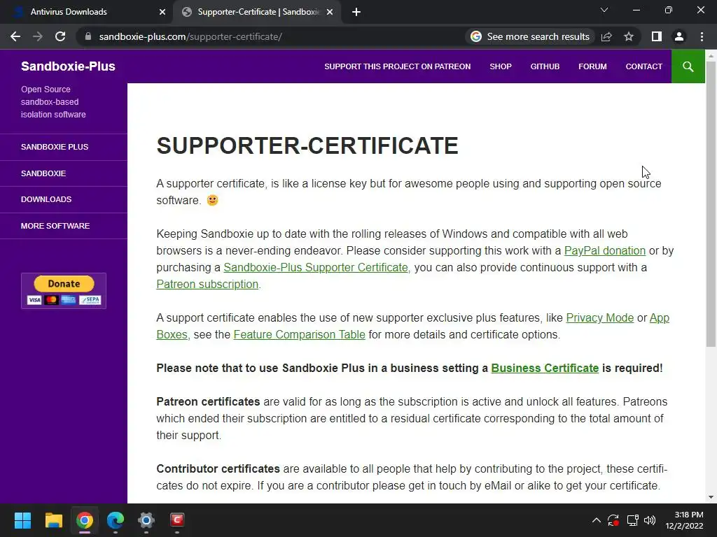
Task: Open the CONTACT menu item
Action: pyautogui.click(x=644, y=66)
